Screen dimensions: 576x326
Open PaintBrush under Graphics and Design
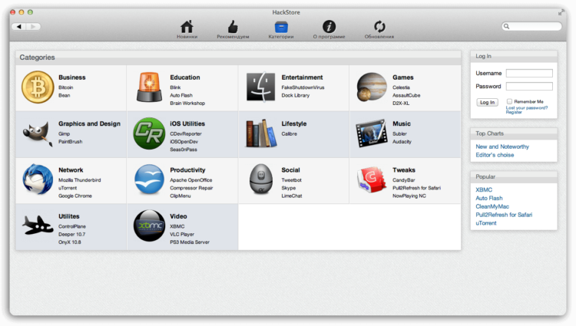[x=70, y=142]
